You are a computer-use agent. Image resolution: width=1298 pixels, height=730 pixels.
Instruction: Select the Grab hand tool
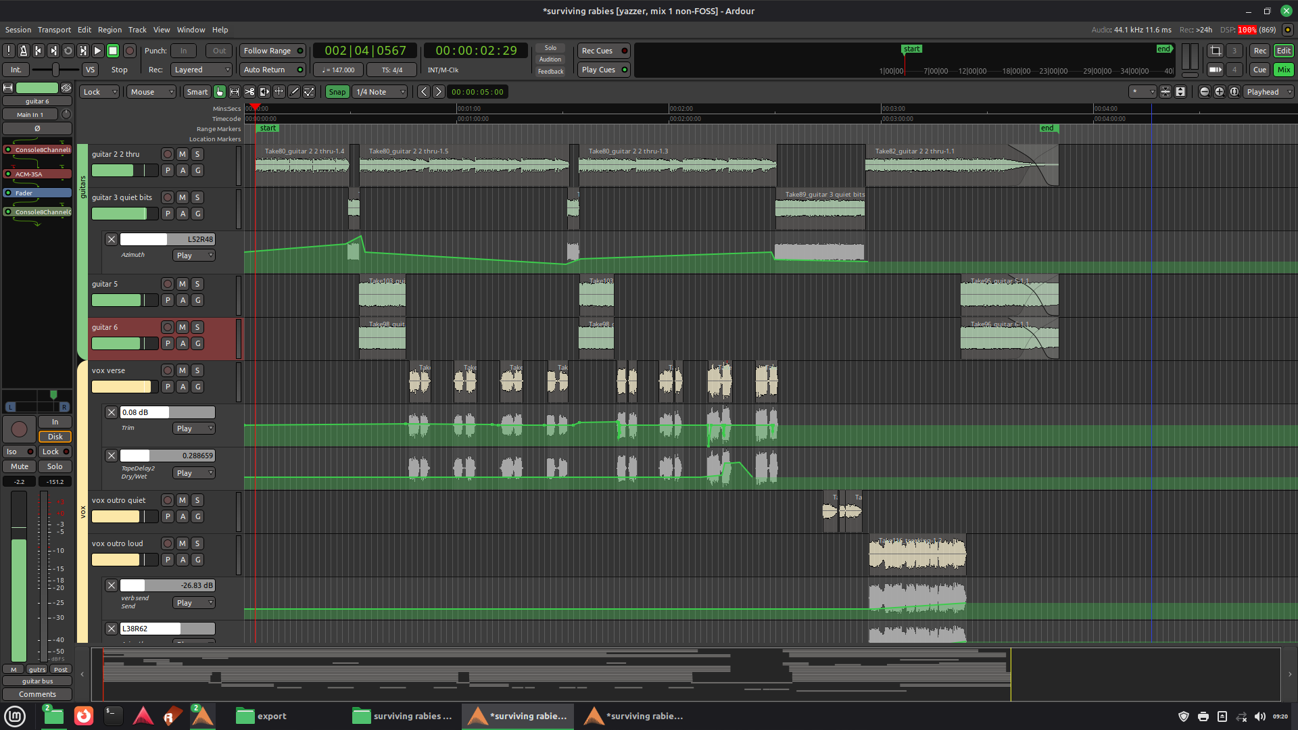pos(220,92)
